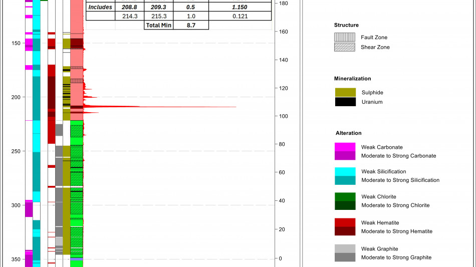Select the black Uranium legend swatch
Screen dimensions: 476x267
click(x=345, y=102)
